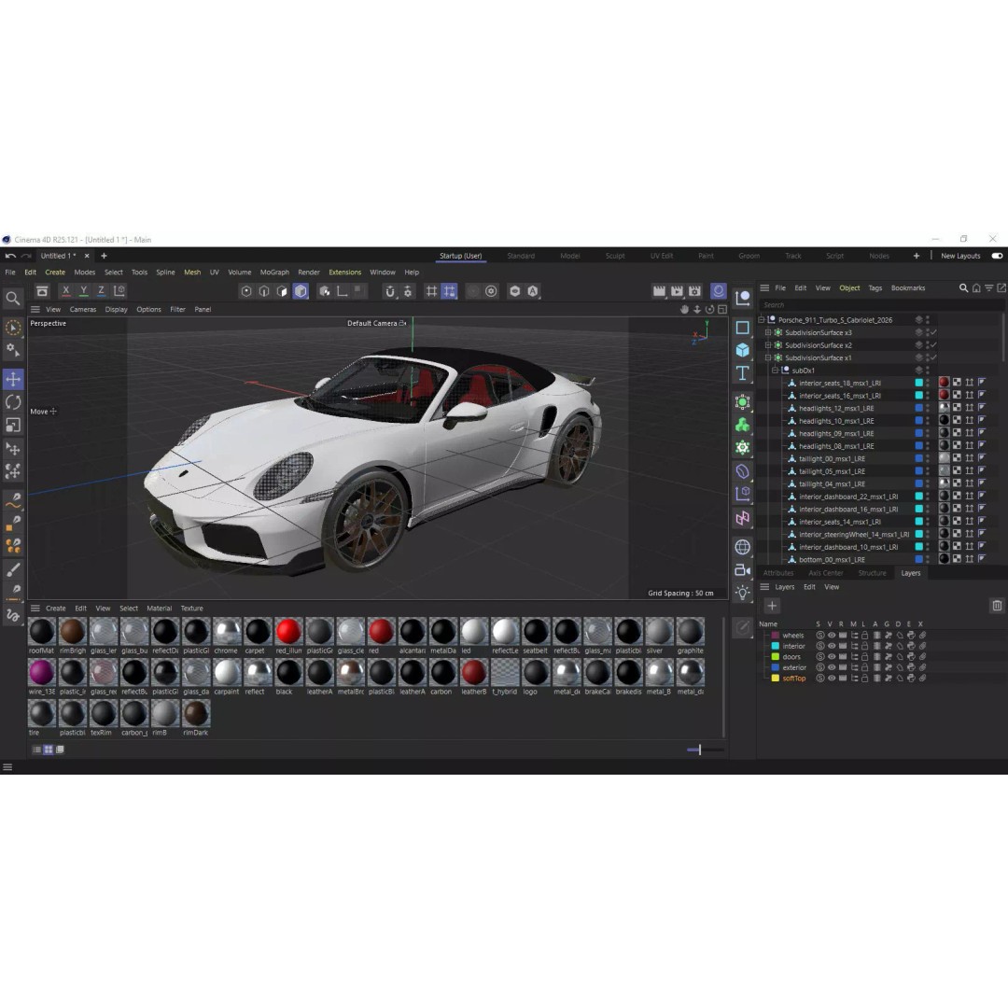Collapse Porsche_911_Turbo_S_Cabriolet_2026 root node
Viewport: 1008px width, 1008px height.
762,319
